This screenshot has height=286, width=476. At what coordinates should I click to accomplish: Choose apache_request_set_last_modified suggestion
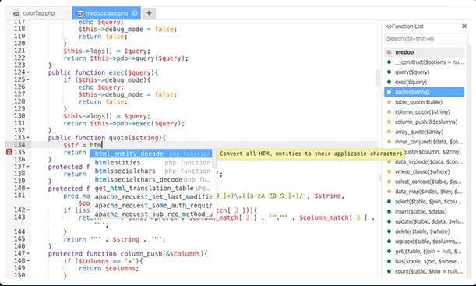pyautogui.click(x=151, y=197)
